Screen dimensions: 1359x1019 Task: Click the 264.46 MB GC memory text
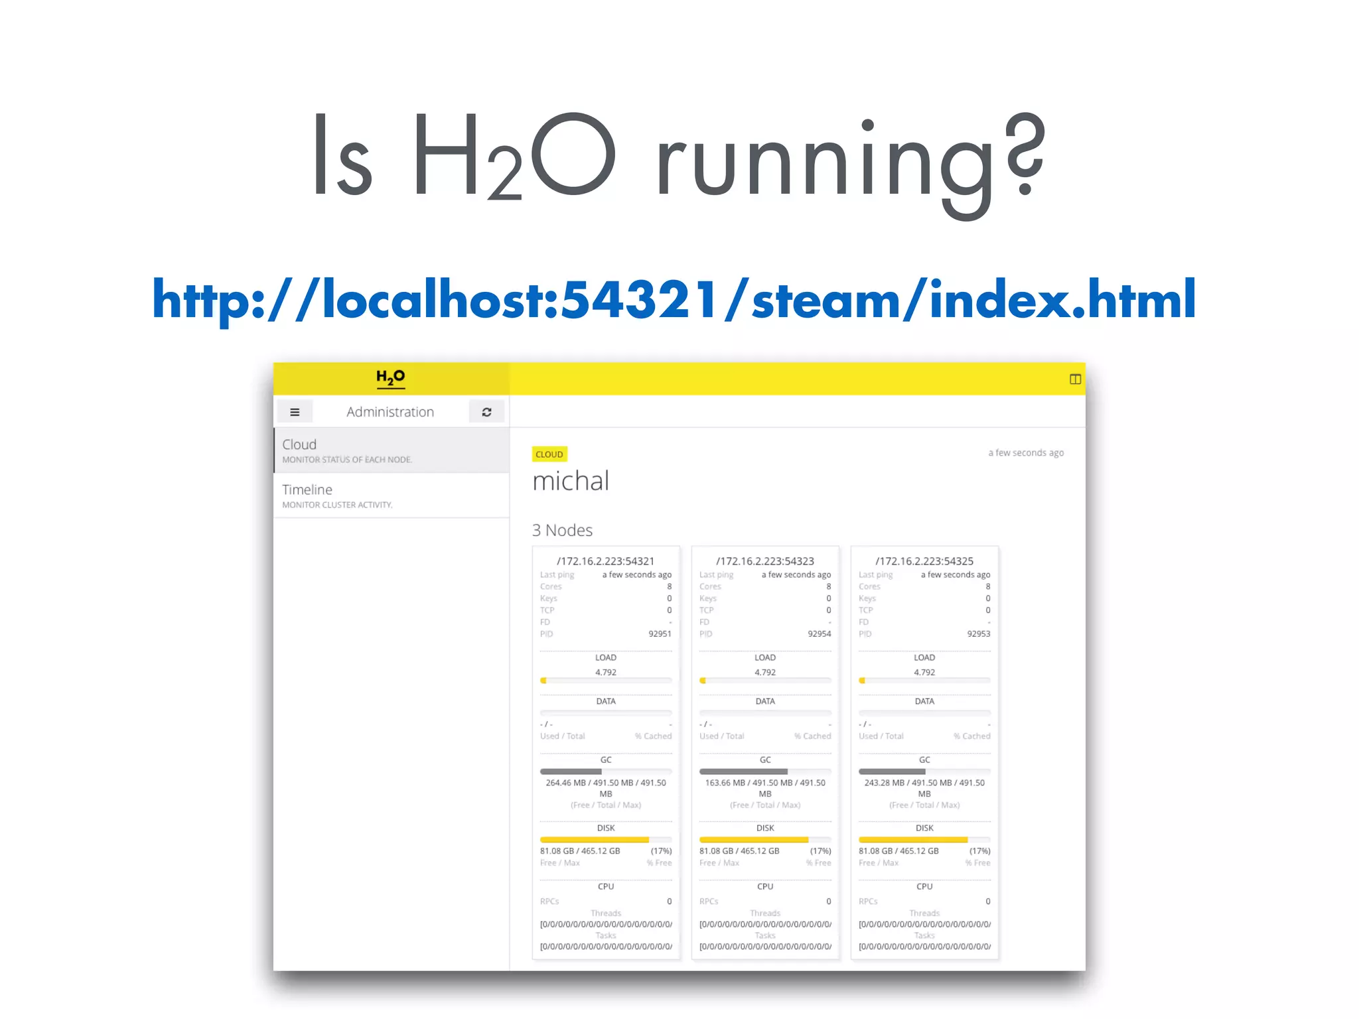(x=606, y=788)
